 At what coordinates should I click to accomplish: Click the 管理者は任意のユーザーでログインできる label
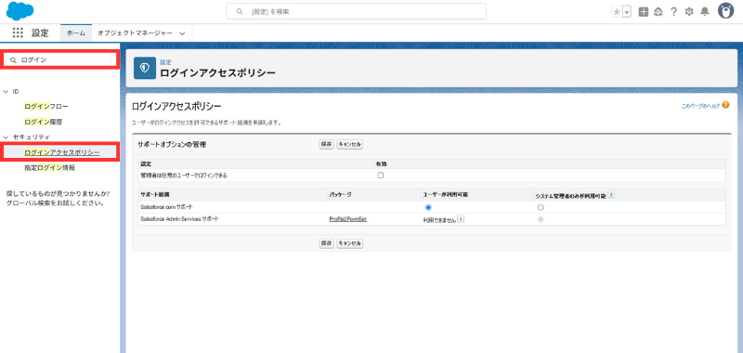pyautogui.click(x=184, y=176)
